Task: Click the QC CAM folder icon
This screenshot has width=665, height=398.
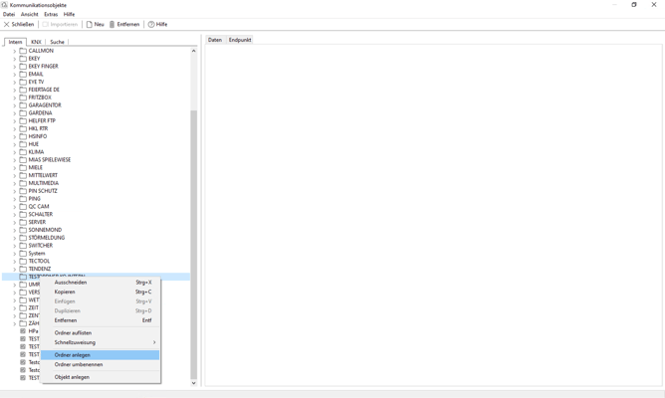Action: (23, 206)
